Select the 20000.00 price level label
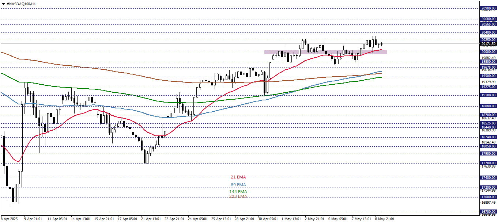This screenshot has width=498, height=223. (489, 52)
